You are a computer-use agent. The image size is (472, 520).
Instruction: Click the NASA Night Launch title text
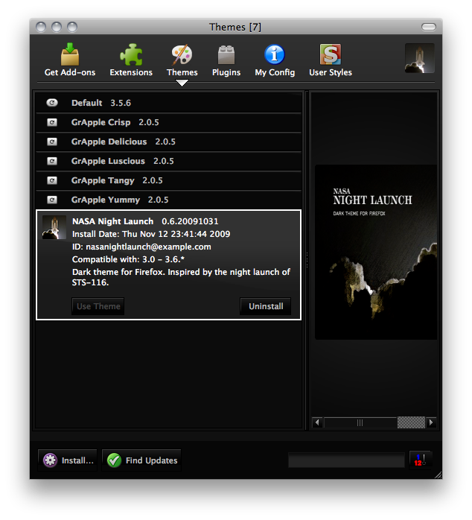(x=112, y=221)
